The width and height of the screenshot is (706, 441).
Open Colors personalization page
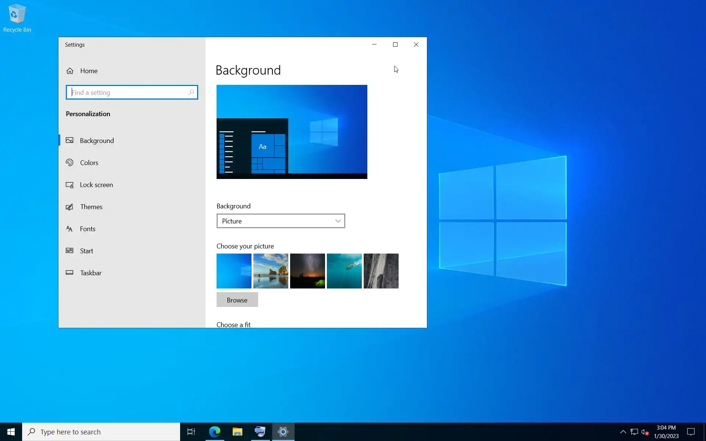click(89, 163)
